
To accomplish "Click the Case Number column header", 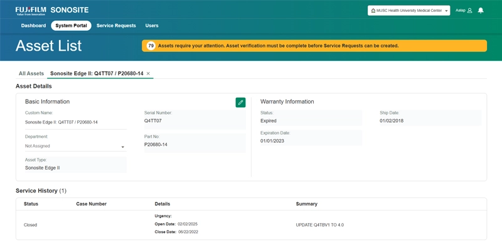I will [x=91, y=204].
